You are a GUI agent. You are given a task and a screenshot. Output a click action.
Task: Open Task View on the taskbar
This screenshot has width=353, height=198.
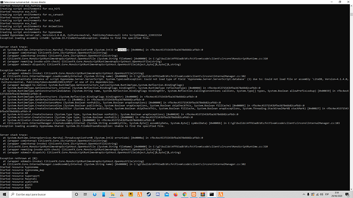pos(85,194)
